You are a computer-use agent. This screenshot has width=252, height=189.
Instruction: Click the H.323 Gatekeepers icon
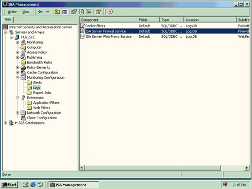point(12,123)
